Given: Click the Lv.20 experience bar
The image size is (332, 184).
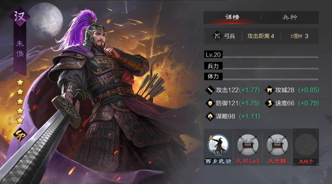Looking at the screenshot, I should coord(261,55).
